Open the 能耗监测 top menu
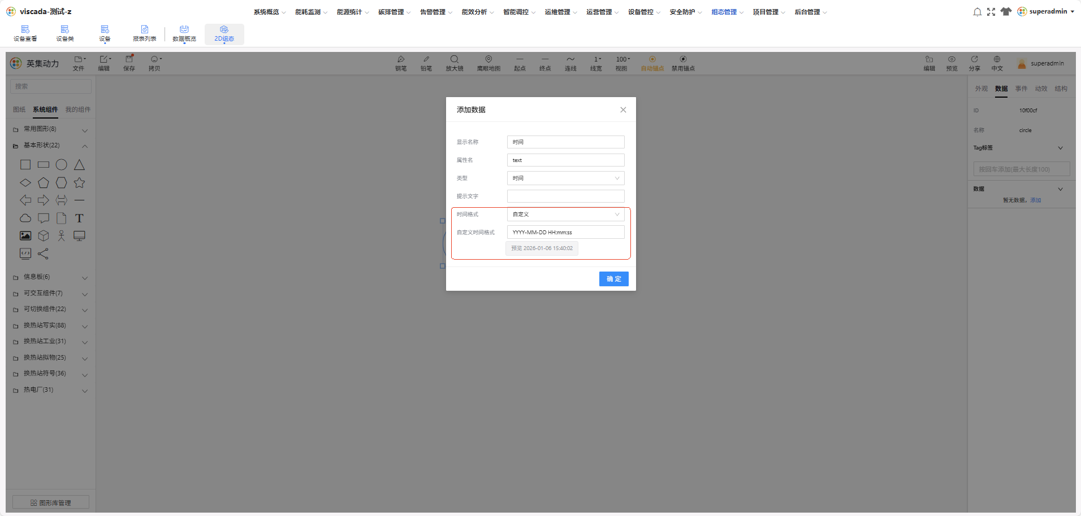This screenshot has width=1081, height=516. (x=311, y=12)
